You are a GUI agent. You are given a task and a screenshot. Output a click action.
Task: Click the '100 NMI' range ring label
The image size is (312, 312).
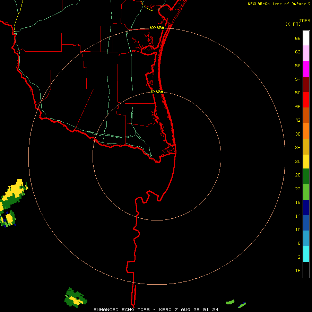point(157,28)
